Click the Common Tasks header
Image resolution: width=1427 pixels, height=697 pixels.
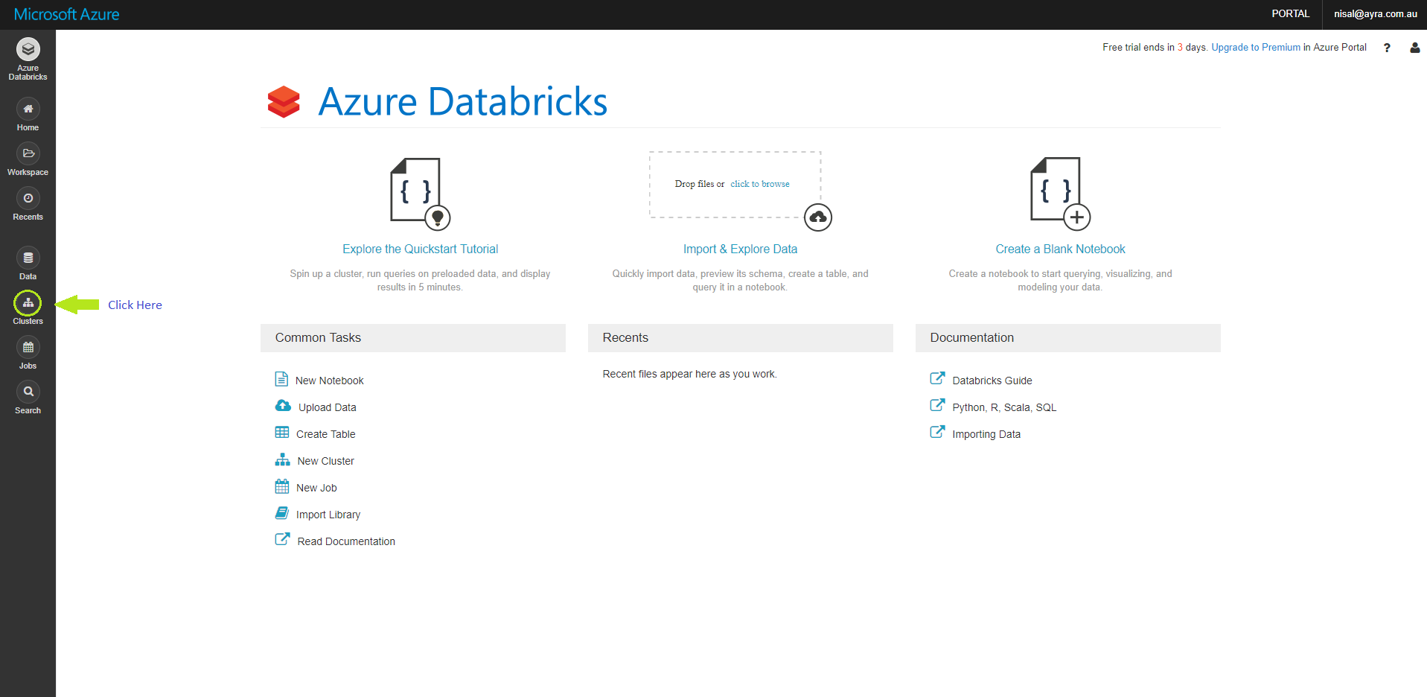tap(413, 338)
